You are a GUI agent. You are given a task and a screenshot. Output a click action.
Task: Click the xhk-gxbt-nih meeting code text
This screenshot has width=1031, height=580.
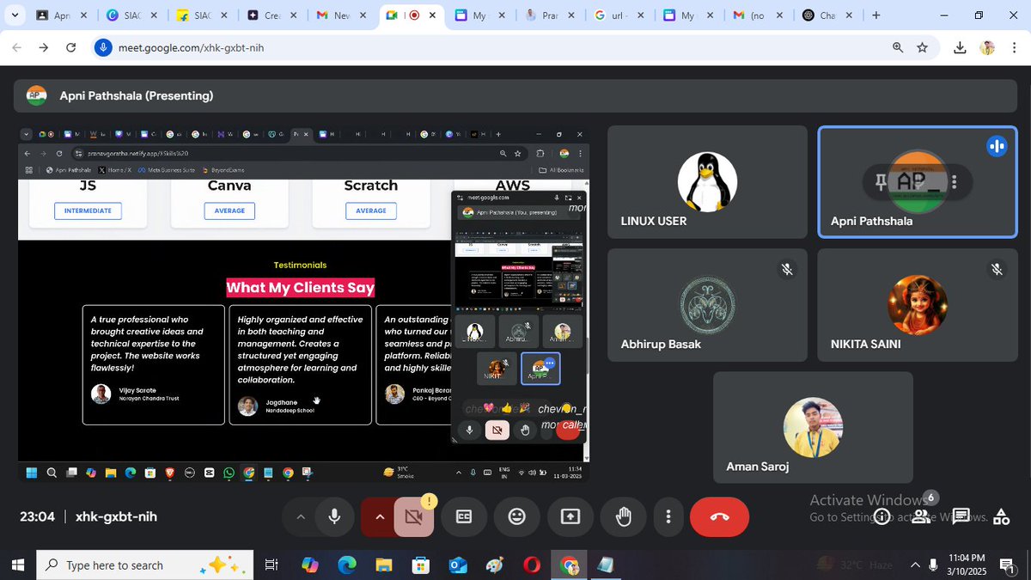[x=116, y=516]
